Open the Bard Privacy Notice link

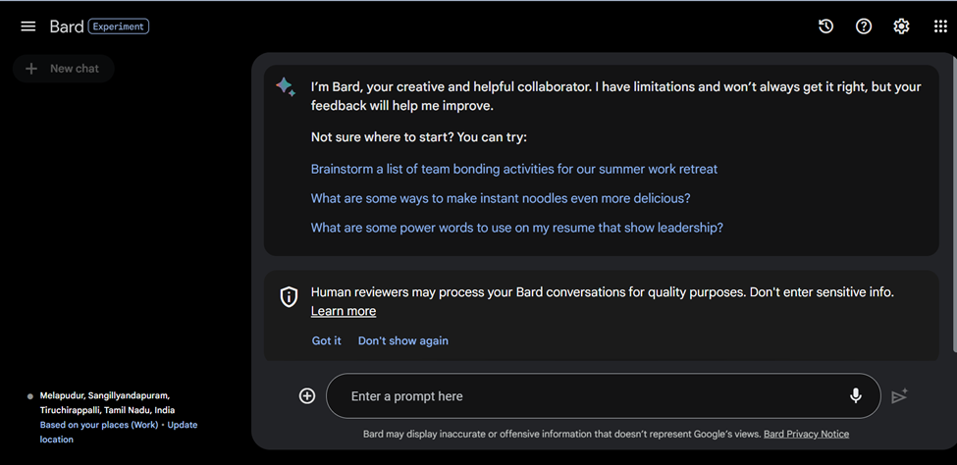coord(806,434)
